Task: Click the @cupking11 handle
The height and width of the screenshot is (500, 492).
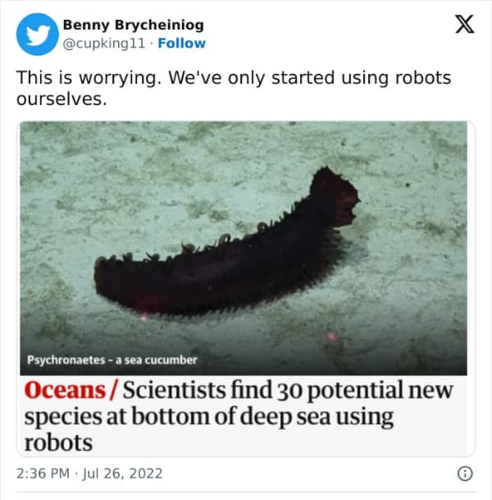Action: click(106, 44)
